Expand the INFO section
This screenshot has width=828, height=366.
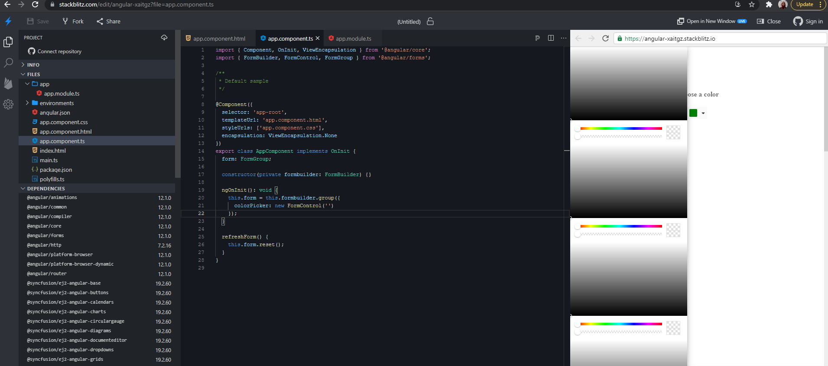(33, 65)
